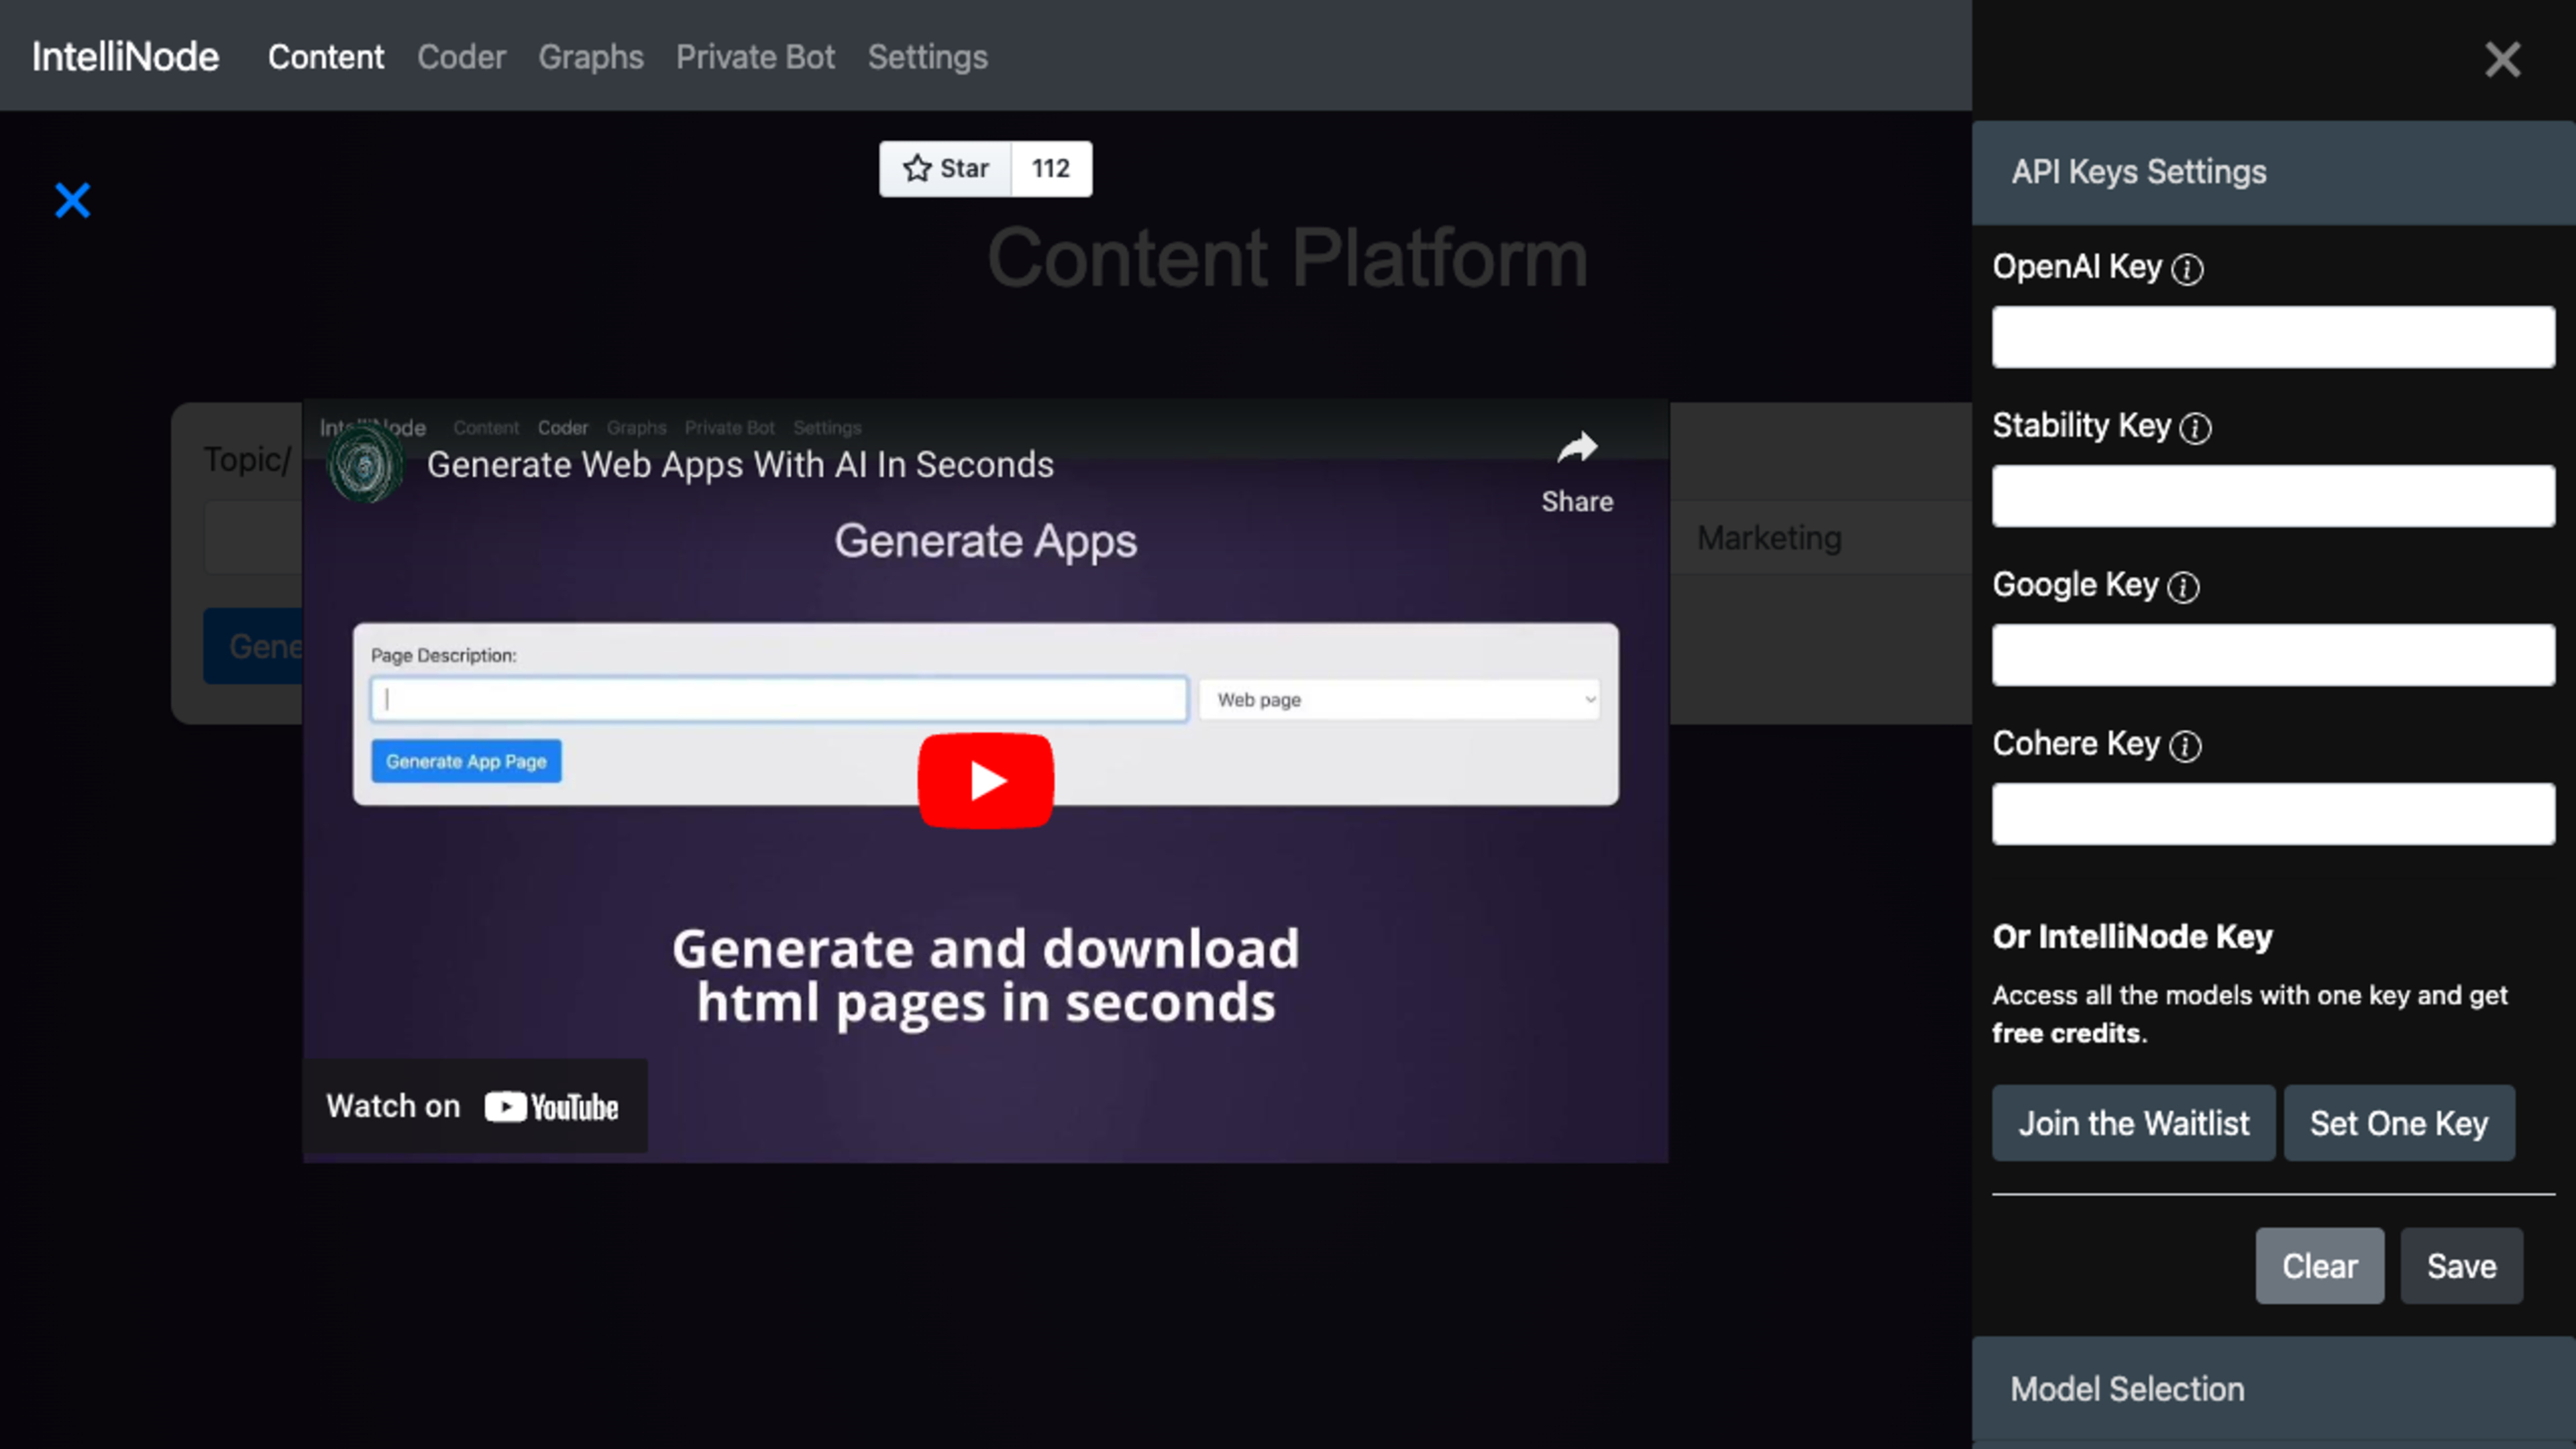Image resolution: width=2576 pixels, height=1449 pixels.
Task: Click the Cohere Key info icon
Action: (2185, 746)
